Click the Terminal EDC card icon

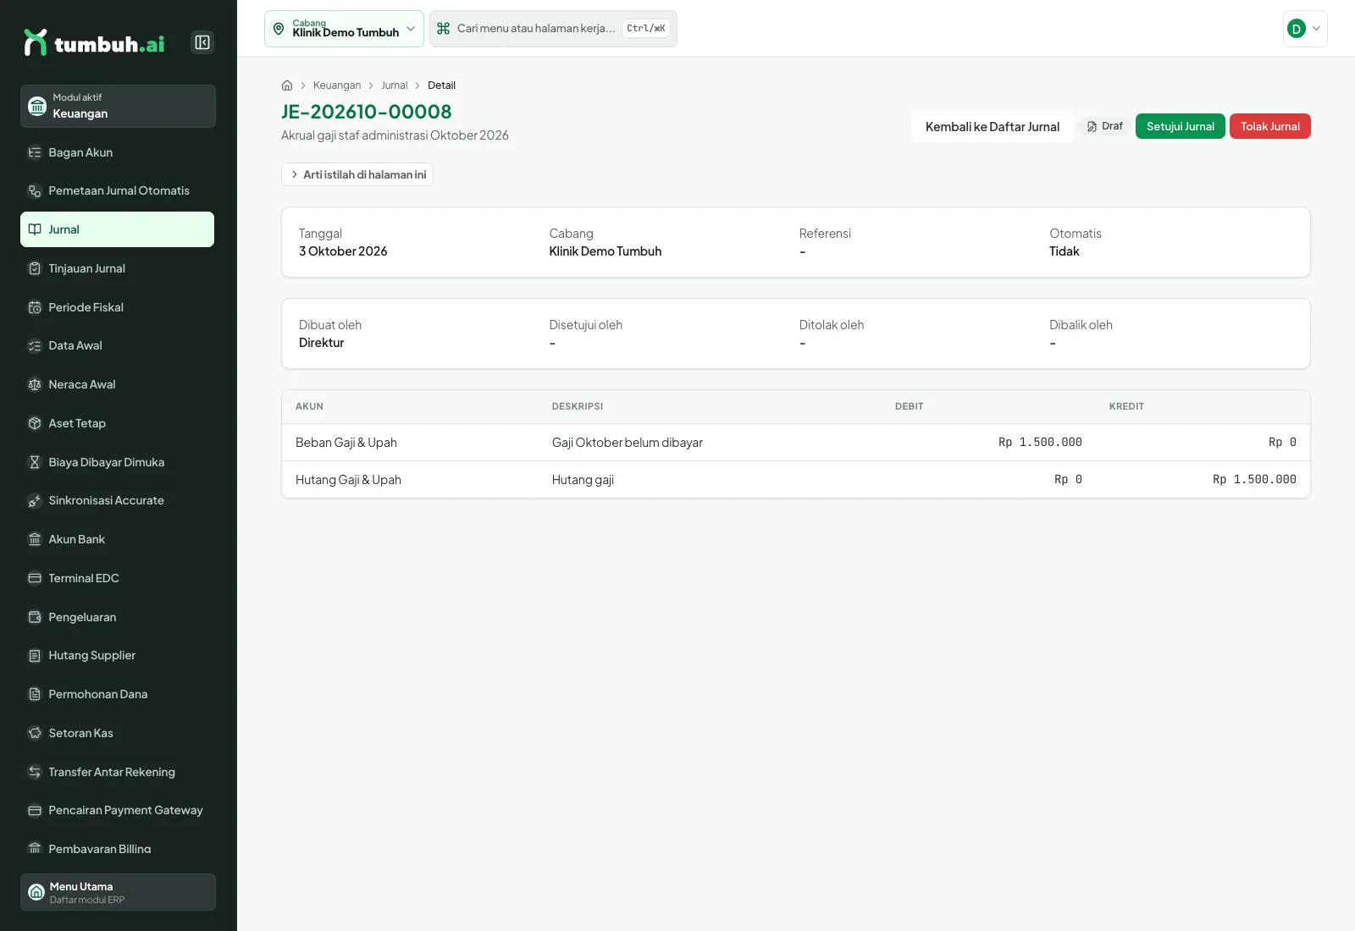tap(35, 578)
